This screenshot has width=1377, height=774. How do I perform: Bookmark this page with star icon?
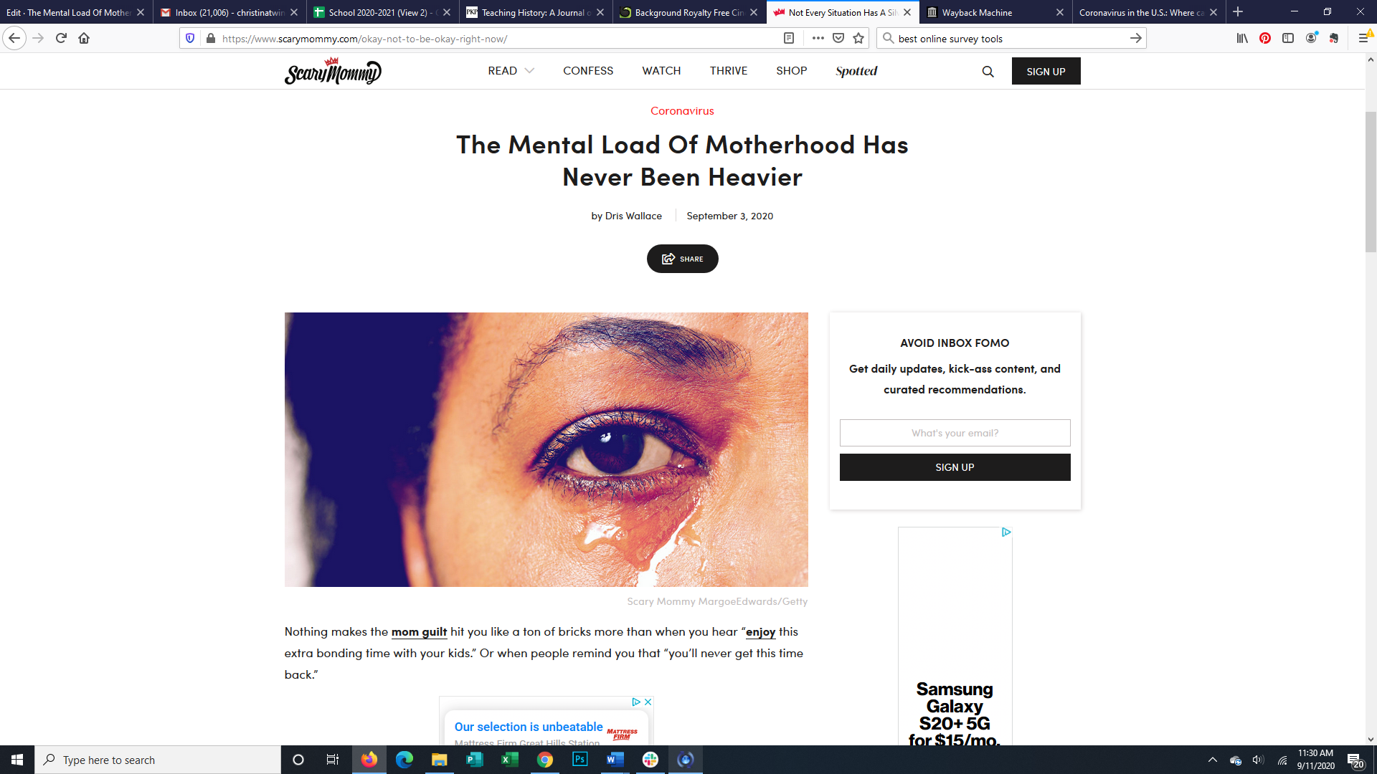tap(858, 39)
